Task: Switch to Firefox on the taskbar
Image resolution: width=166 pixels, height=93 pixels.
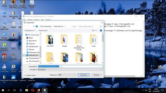Action: [39, 90]
